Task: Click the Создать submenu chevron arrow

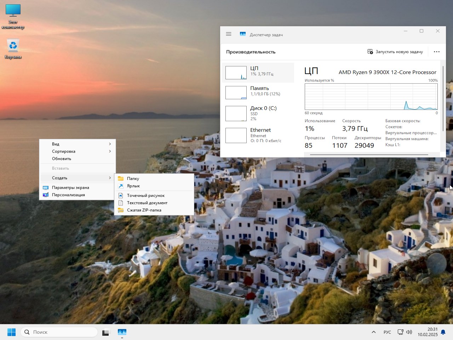Action: click(110, 178)
